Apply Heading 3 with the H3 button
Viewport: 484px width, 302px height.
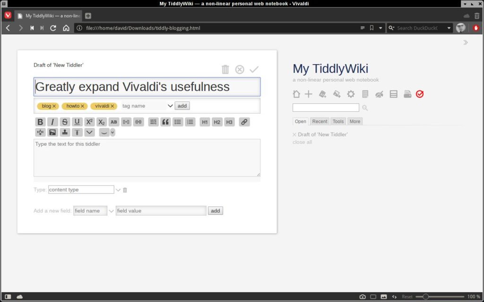click(229, 122)
